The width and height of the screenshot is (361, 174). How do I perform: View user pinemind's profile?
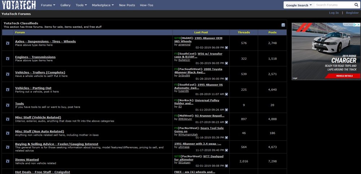pyautogui.click(x=184, y=45)
